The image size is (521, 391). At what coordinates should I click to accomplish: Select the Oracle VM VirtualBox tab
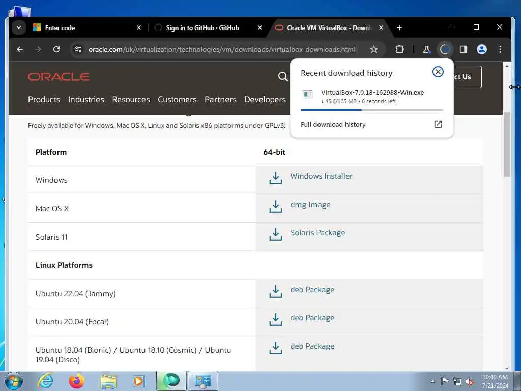click(x=329, y=28)
